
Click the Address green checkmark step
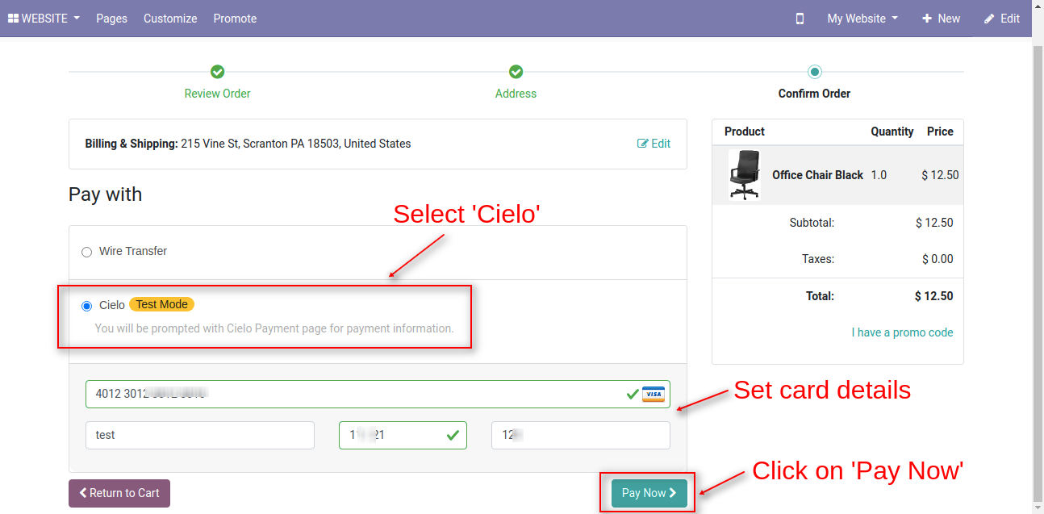(516, 72)
